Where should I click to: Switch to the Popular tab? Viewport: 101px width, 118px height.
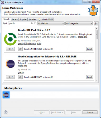point(23,19)
